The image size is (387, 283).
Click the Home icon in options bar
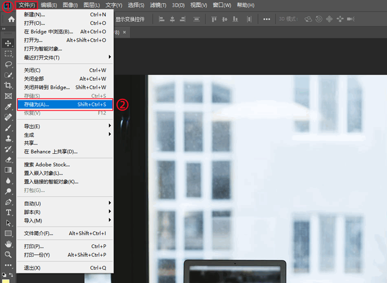11,19
